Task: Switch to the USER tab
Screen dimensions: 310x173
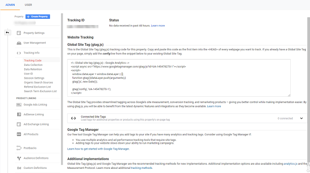Action: [x=28, y=5]
